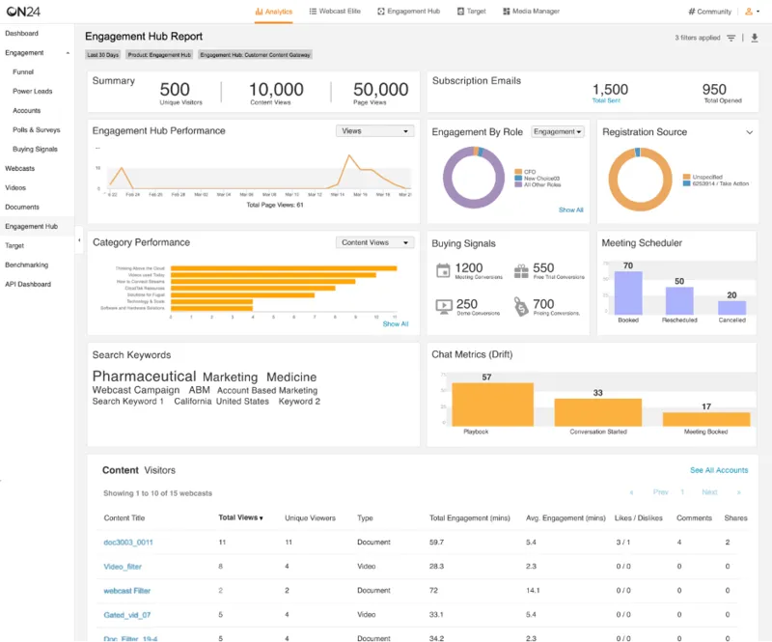Click the Demo Conversions monitor icon
Viewport: 772px width, 642px height.
tap(443, 306)
